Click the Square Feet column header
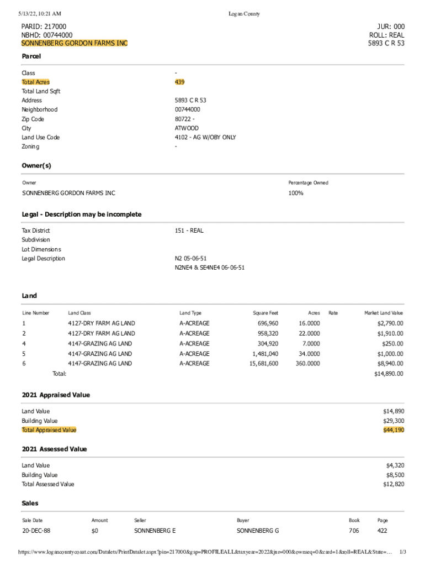The image size is (425, 566). pos(265,313)
